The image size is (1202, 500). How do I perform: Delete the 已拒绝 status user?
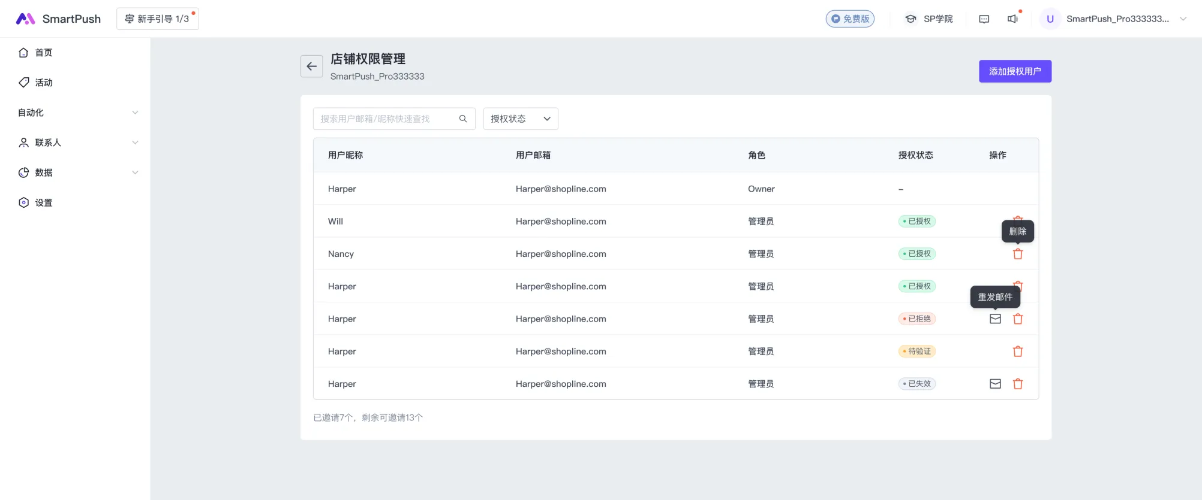pyautogui.click(x=1018, y=319)
